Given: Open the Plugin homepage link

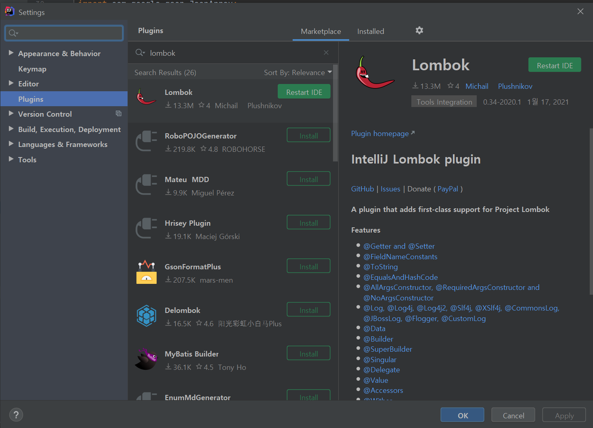Looking at the screenshot, I should tap(383, 134).
